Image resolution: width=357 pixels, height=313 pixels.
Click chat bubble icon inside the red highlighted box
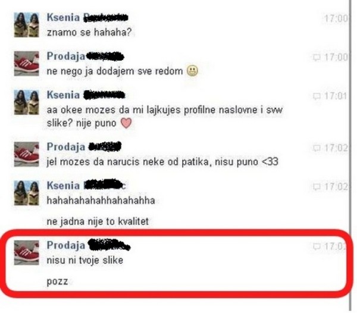click(317, 246)
